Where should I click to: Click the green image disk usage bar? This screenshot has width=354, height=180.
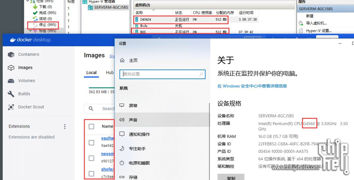101,88
